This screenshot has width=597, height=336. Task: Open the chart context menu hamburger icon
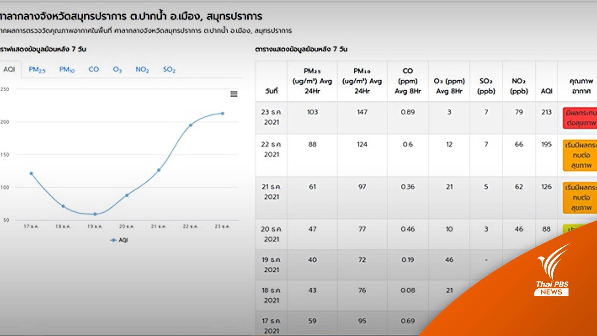tap(234, 94)
